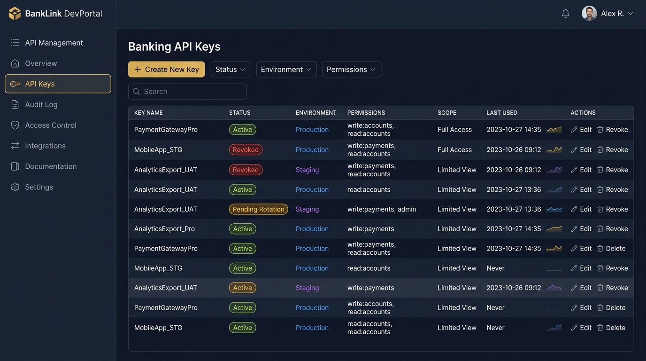Click usage sparkline in Pending Rotation row

click(554, 209)
